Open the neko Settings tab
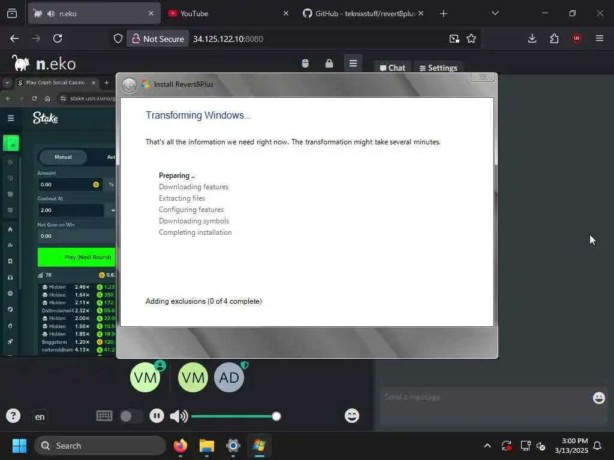This screenshot has height=460, width=614. pyautogui.click(x=438, y=68)
